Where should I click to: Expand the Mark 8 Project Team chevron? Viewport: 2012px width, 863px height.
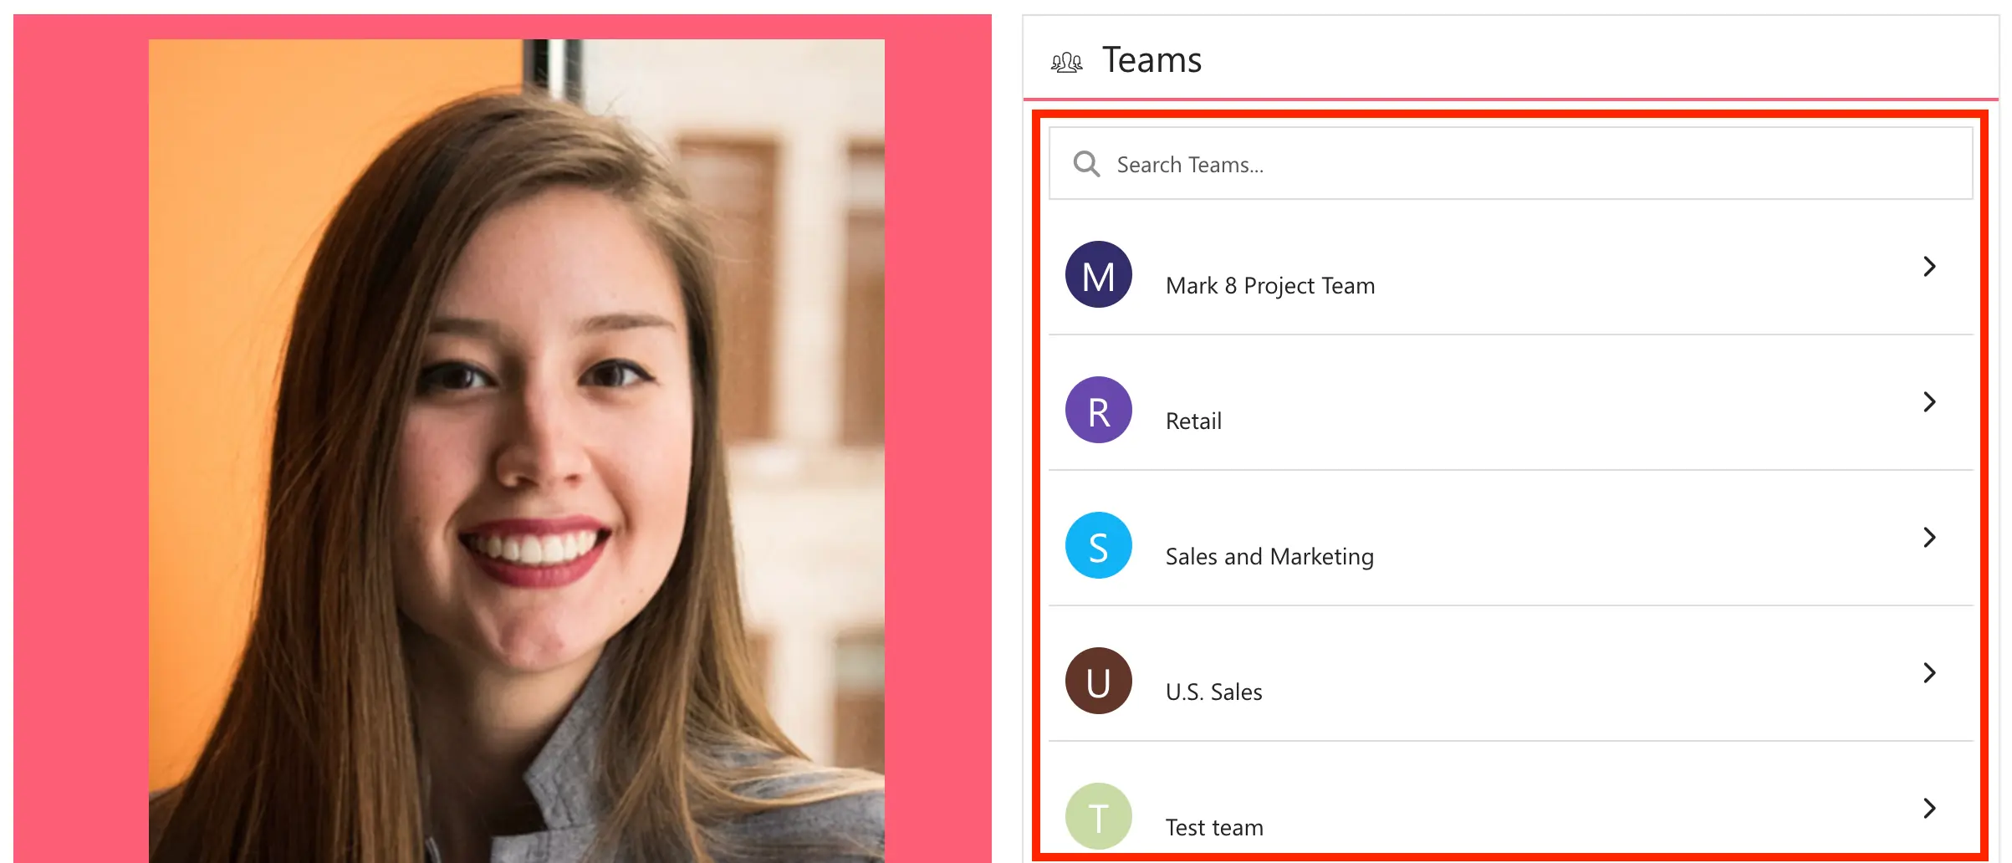click(x=1929, y=267)
